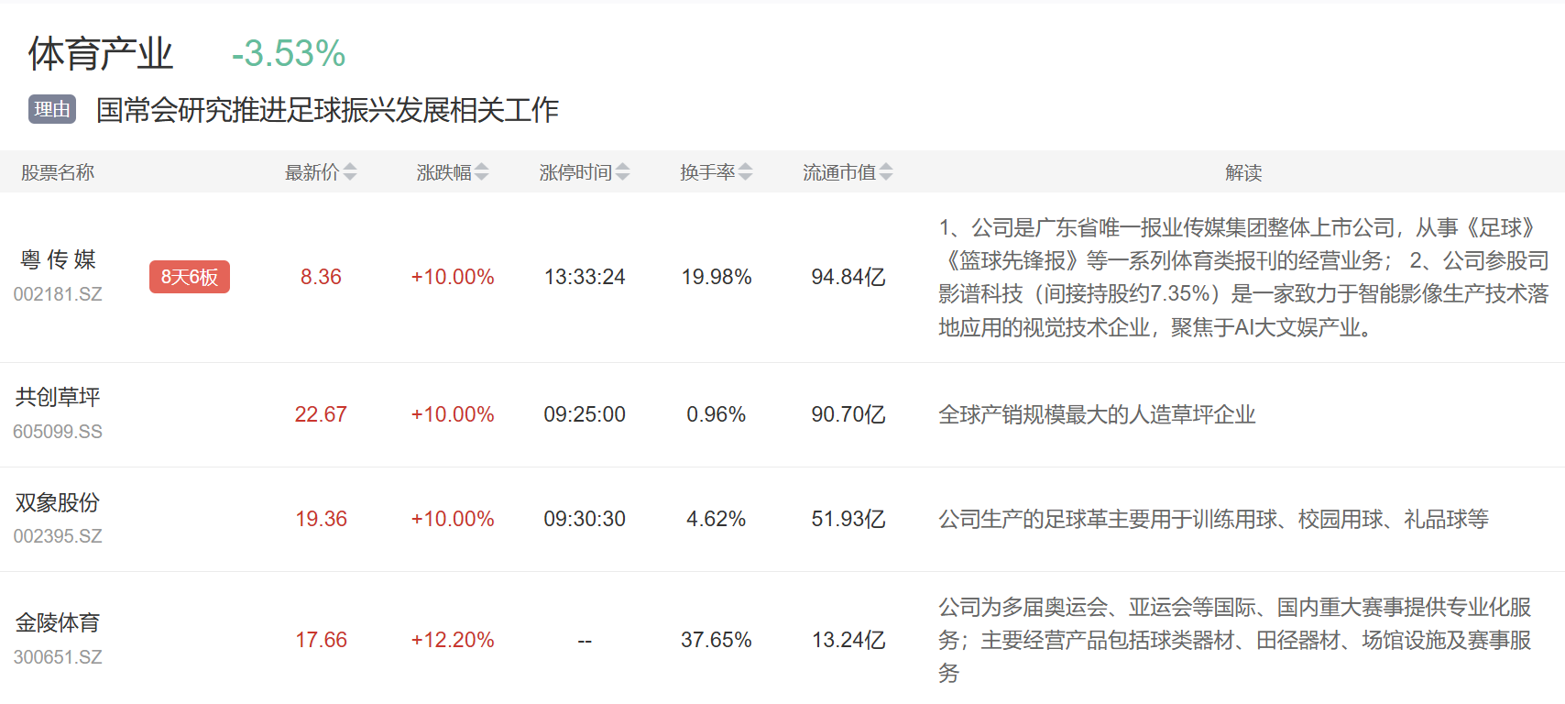Click the 体育产业 sector title
Screen dimensions: 1565x704
(x=101, y=54)
